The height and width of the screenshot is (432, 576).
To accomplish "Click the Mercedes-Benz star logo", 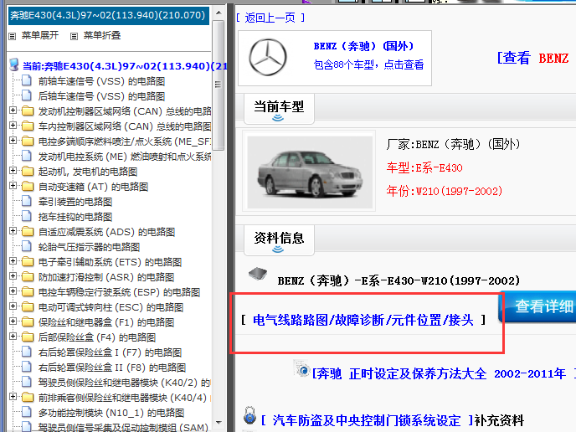I will point(268,58).
